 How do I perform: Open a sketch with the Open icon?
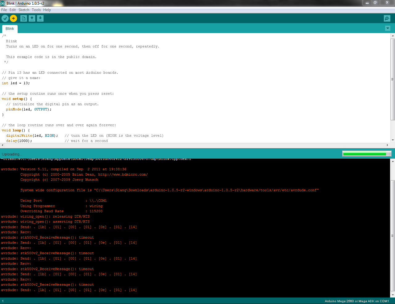(32, 19)
